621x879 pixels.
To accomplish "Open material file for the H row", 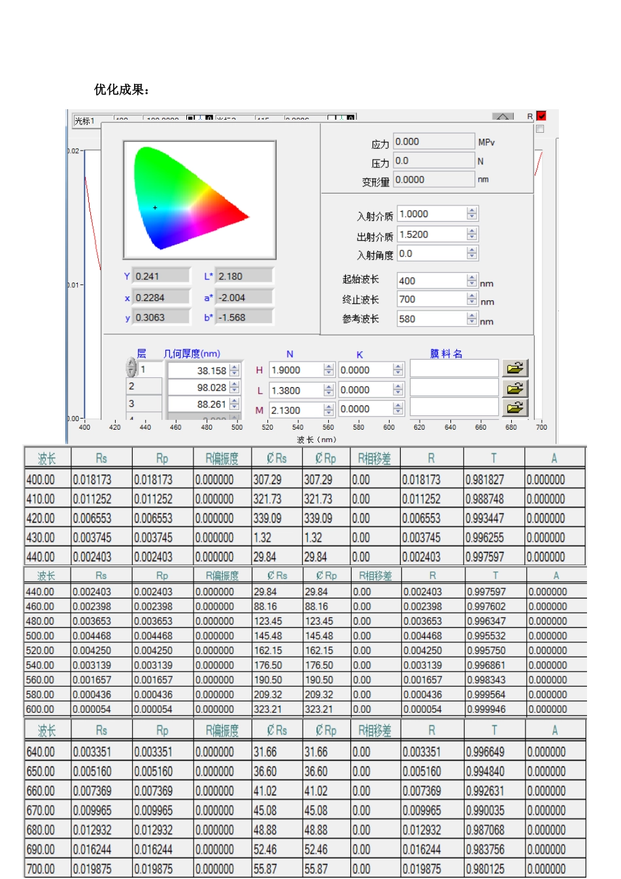I will tap(514, 369).
